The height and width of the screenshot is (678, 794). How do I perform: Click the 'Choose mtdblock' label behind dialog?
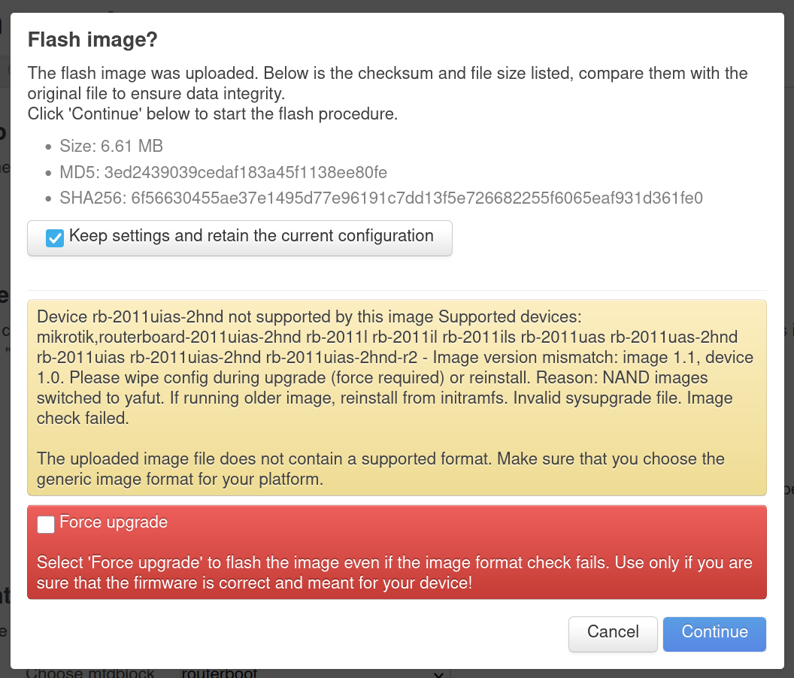click(x=90, y=673)
